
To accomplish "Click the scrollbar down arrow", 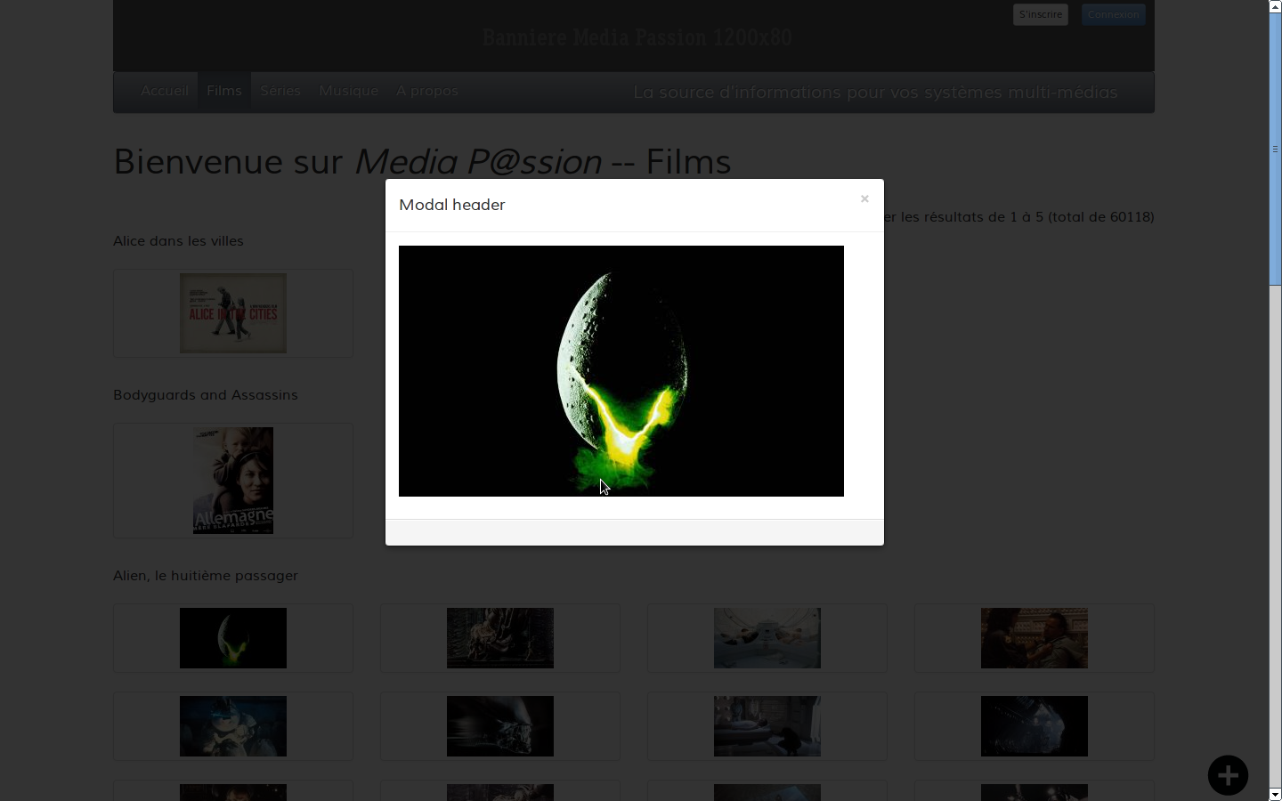I will [x=1275, y=794].
